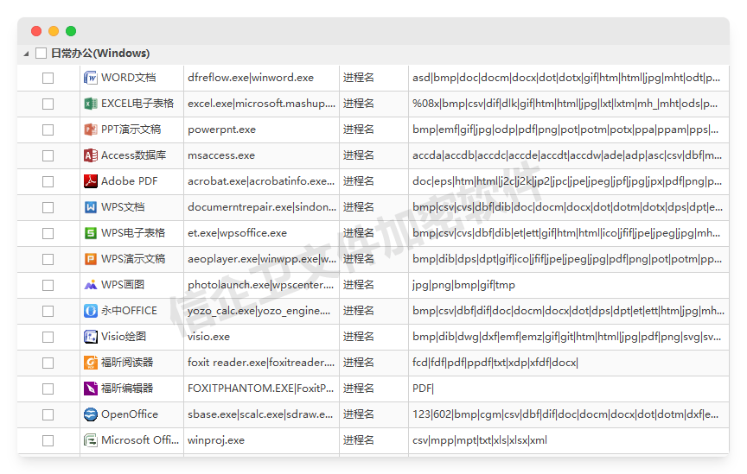Screen dimensions: 747x474
Task: Tick the 日常办公(Windows) group checkbox
Action: (41, 54)
